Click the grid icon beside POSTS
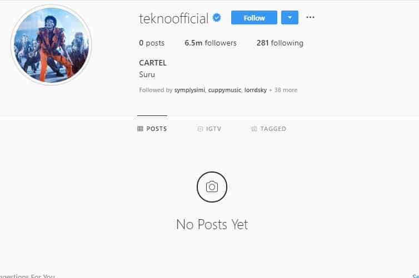This screenshot has height=278, width=419. point(140,129)
